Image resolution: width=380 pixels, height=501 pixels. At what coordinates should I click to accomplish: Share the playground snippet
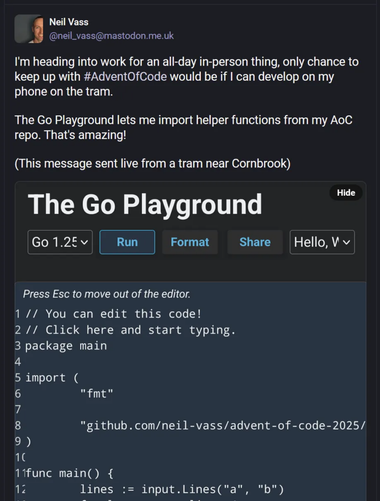pyautogui.click(x=255, y=242)
